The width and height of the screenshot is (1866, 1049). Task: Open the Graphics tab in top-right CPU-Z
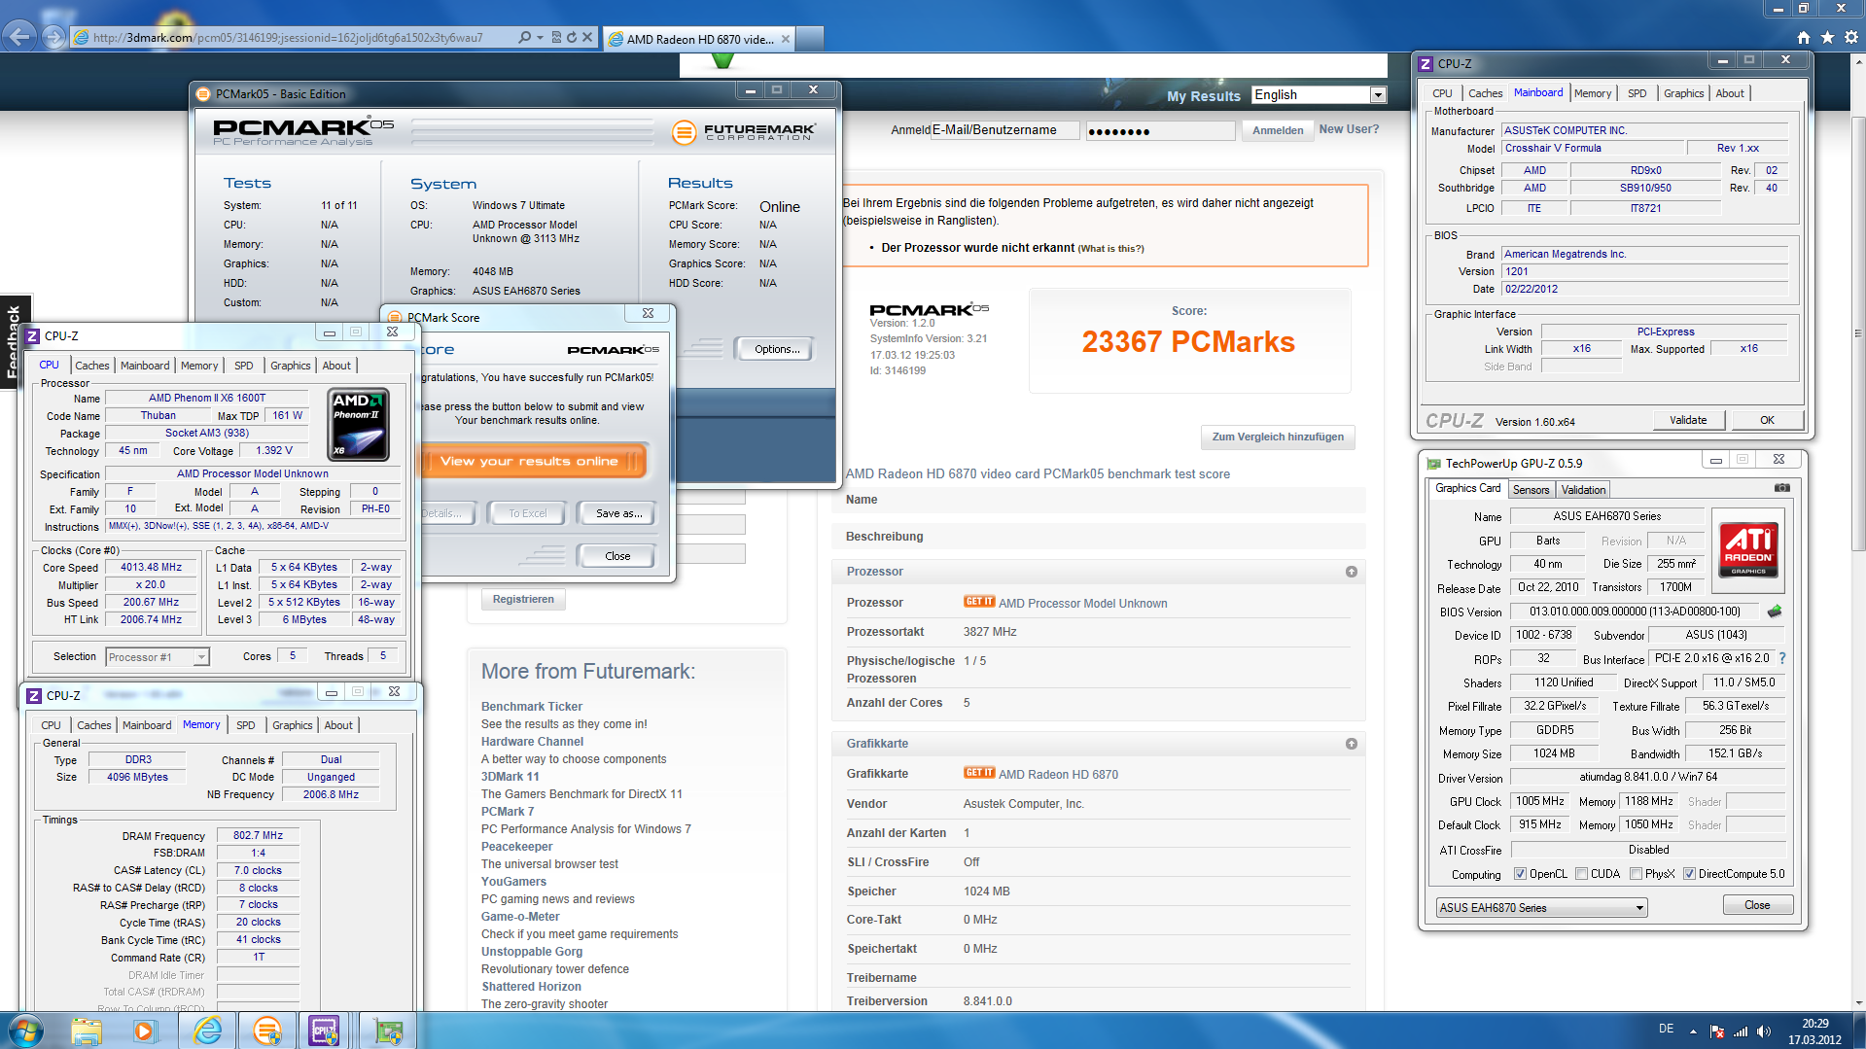point(1683,93)
